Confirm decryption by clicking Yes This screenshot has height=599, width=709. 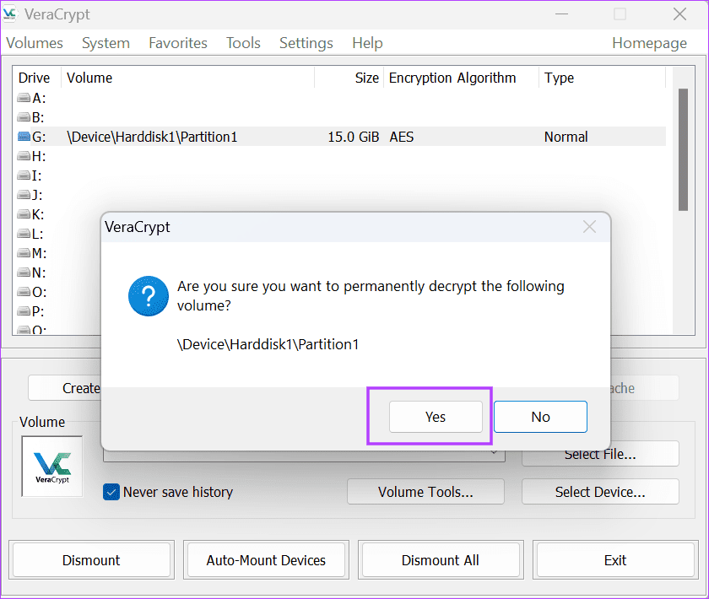coord(435,416)
